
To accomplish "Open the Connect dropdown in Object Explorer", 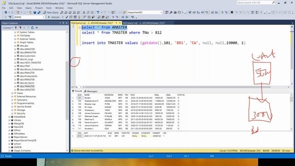I will [7, 28].
